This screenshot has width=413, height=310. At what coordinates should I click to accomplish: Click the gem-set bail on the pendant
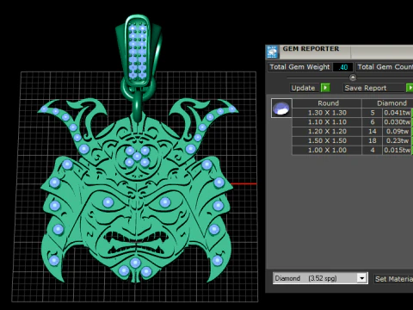click(x=138, y=52)
